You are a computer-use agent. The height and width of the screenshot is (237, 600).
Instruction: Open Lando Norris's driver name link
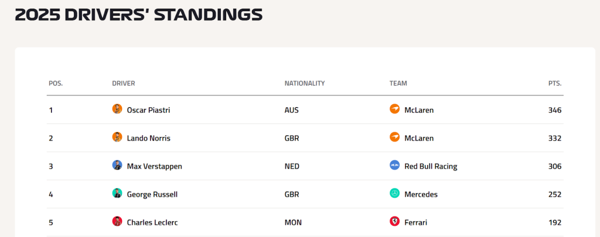pyautogui.click(x=148, y=138)
